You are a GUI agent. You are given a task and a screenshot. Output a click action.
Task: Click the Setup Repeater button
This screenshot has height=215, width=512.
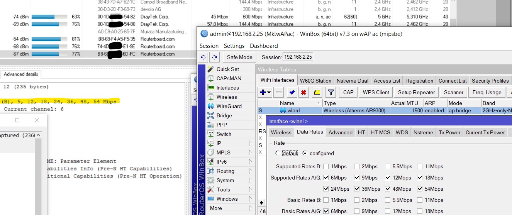(x=416, y=92)
